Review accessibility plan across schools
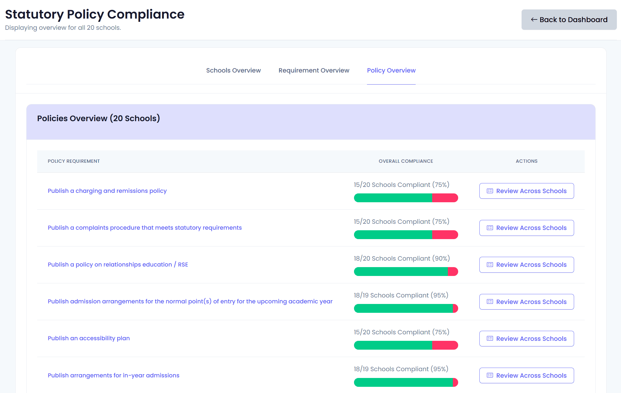Screen dimensions: 621x393 tap(527, 338)
